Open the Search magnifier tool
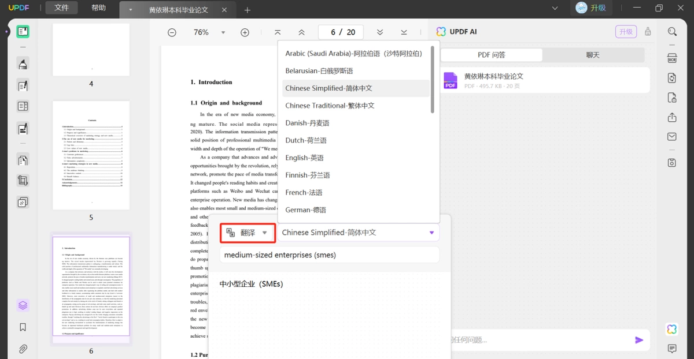Image resolution: width=694 pixels, height=359 pixels. [672, 32]
